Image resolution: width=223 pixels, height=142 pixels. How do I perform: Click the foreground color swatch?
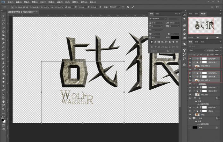click(3, 120)
